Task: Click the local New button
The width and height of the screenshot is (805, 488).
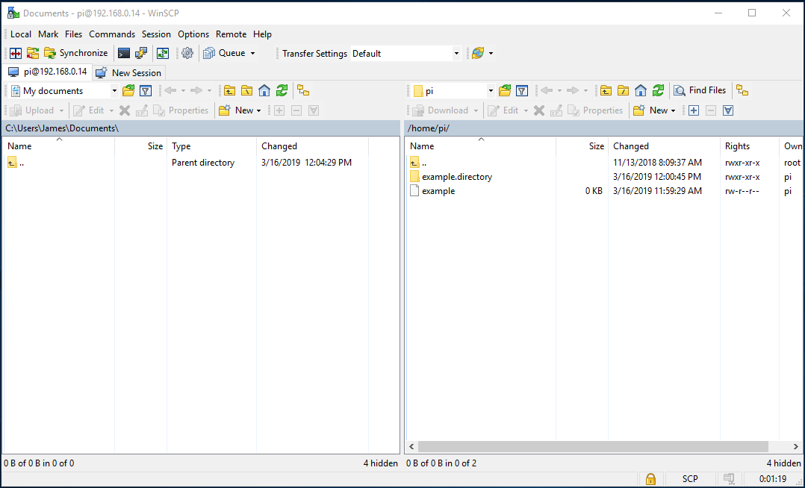Action: pos(236,110)
